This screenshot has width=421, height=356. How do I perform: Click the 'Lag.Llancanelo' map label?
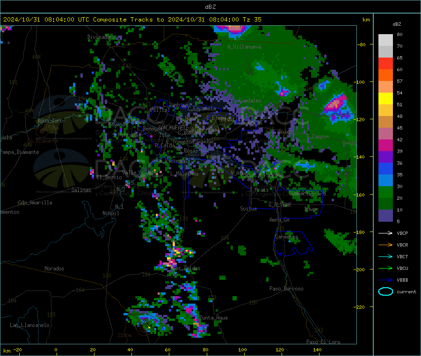click(x=29, y=325)
